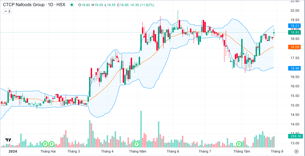Click the 17.50 price axis label
305x156 pixels.
coord(295,58)
